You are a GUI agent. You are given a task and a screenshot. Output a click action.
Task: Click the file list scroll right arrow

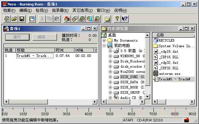pos(192,102)
